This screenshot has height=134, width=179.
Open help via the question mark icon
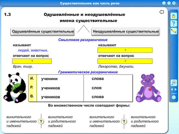(x=174, y=23)
